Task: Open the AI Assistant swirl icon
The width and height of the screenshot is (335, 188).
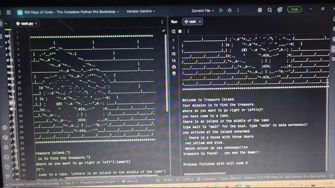Action: [260, 10]
